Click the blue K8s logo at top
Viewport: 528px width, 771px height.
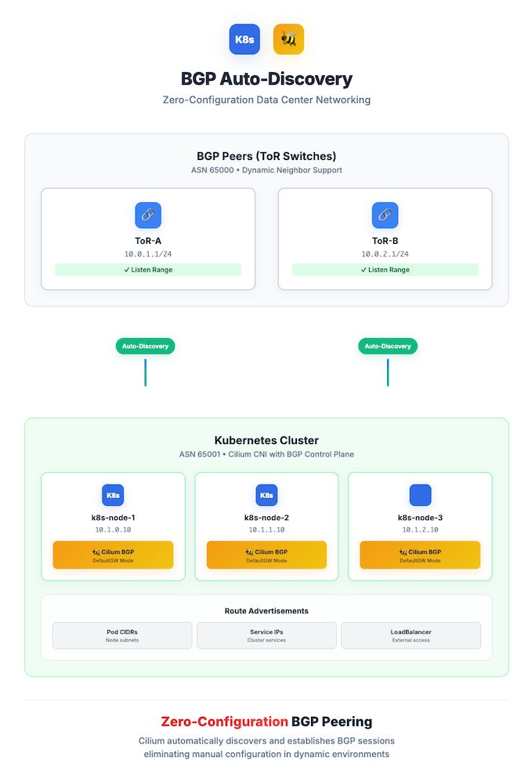(x=244, y=39)
